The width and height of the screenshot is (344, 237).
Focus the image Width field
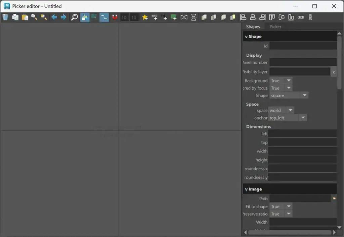(x=303, y=222)
